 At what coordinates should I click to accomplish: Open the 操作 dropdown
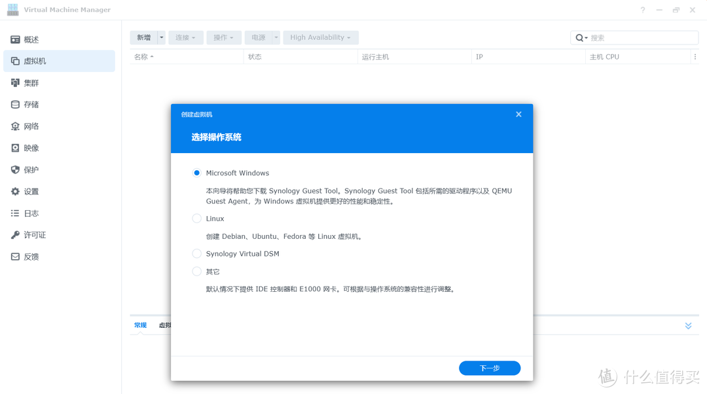(224, 37)
